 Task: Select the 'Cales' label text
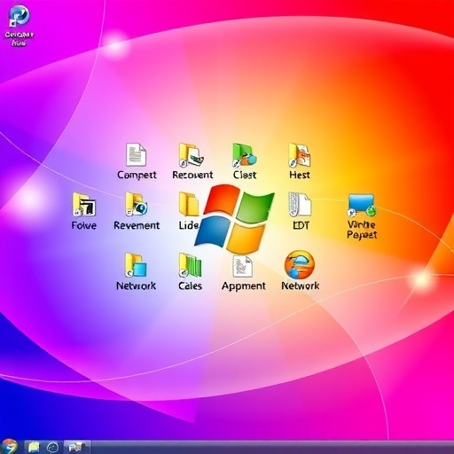(x=191, y=286)
